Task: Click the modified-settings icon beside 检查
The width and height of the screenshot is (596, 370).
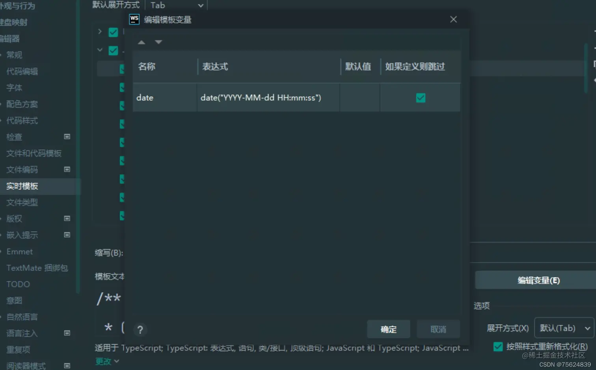Action: pyautogui.click(x=67, y=137)
